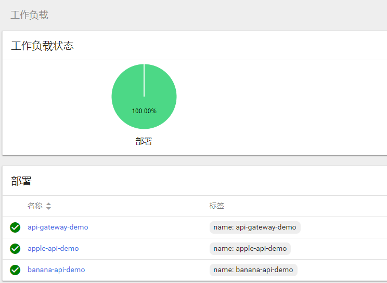Screen dimensions: 387x283
Task: Click the 工作负载状态 card title
Action: (42, 46)
